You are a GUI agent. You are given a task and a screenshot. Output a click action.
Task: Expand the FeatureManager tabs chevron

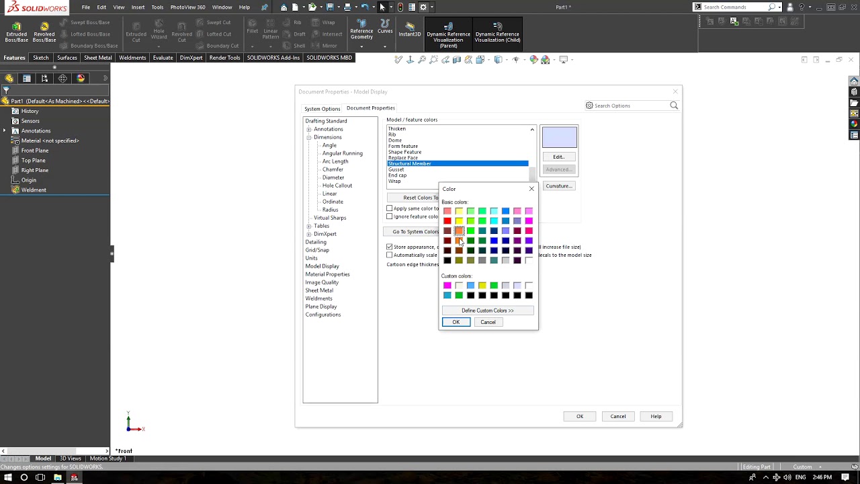coord(105,78)
